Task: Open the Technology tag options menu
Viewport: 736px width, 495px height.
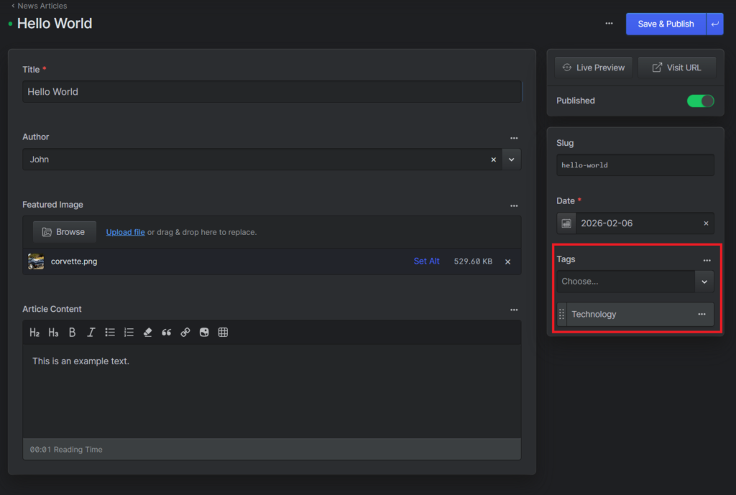Action: pyautogui.click(x=701, y=315)
